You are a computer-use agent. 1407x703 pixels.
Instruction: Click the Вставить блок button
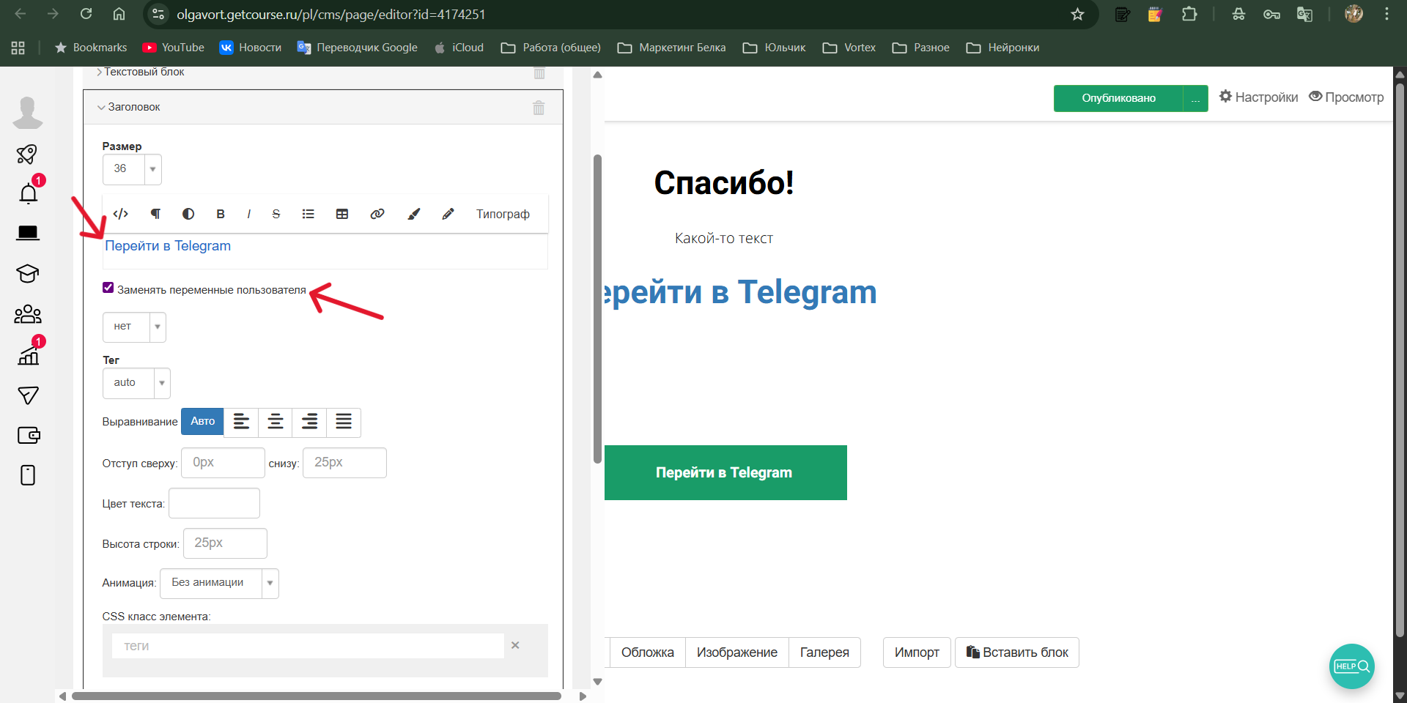(x=1016, y=652)
